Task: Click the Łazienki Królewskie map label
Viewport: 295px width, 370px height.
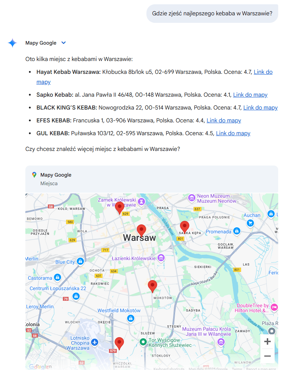Action: pyautogui.click(x=134, y=258)
